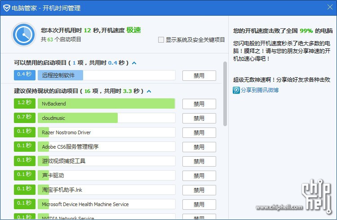Select the 游戏视频捕捉工具 row
The height and width of the screenshot is (220, 337).
coord(106,161)
